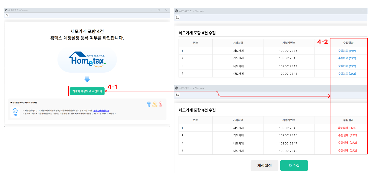Image resolution: width=368 pixels, height=174 pixels.
Task: Click the 일부실패 (1/2) result for 세모가게
Action: [347, 128]
